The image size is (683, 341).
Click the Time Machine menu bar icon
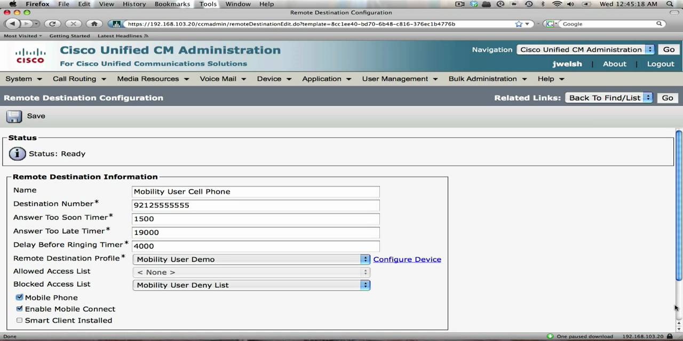coord(528,4)
